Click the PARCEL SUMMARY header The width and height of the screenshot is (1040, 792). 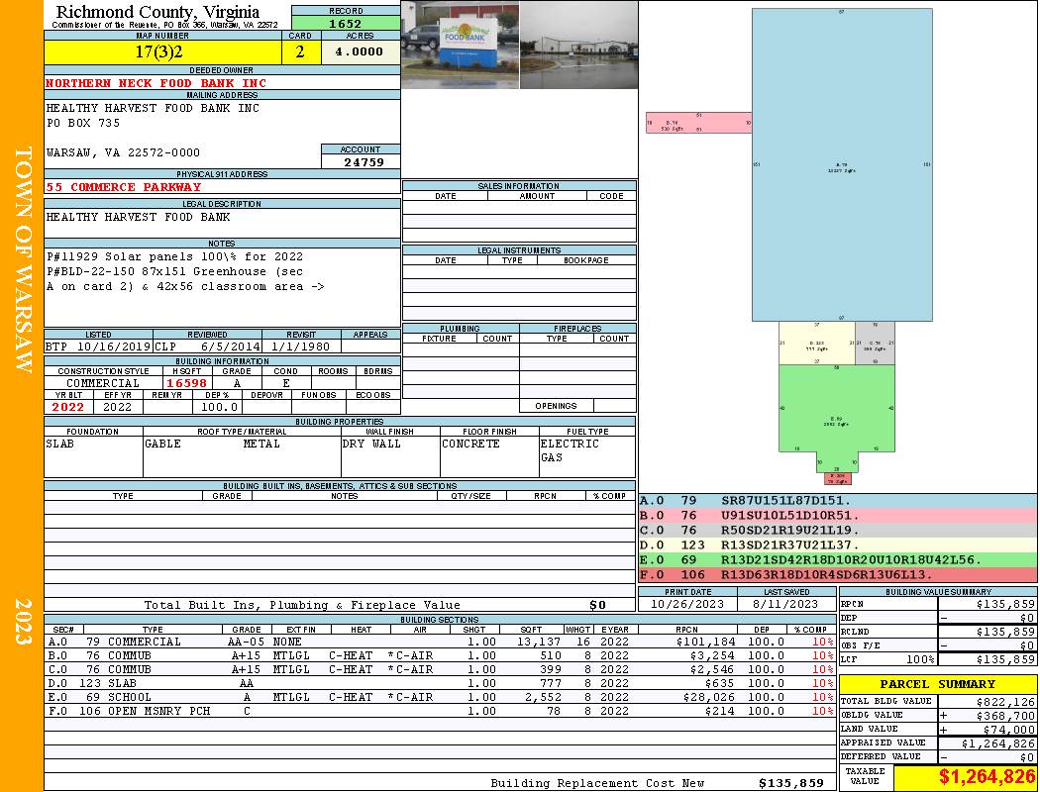[x=937, y=684]
